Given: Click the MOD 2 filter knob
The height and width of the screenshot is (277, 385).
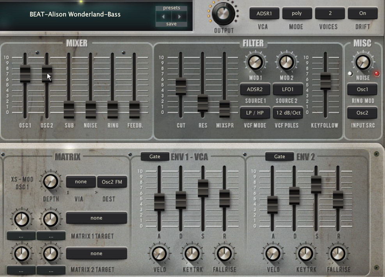Looking at the screenshot, I should pos(286,63).
